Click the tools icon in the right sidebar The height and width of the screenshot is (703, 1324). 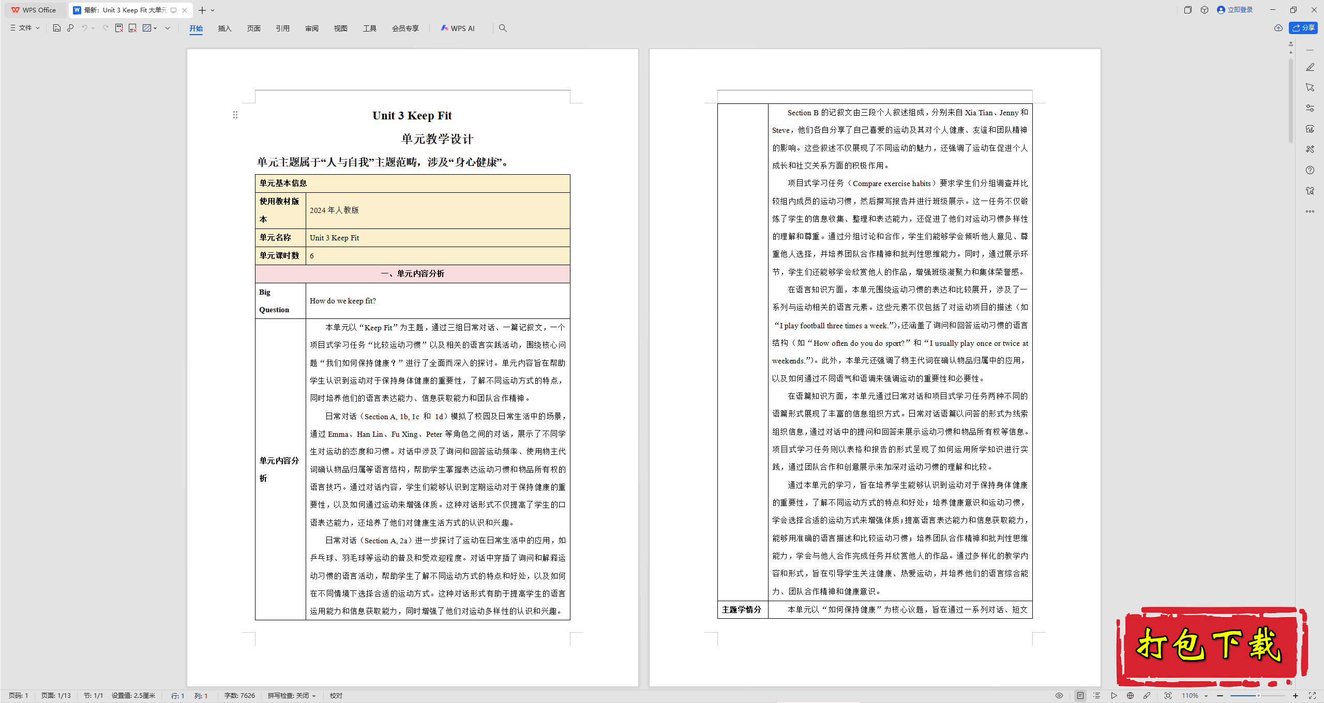click(x=1310, y=149)
